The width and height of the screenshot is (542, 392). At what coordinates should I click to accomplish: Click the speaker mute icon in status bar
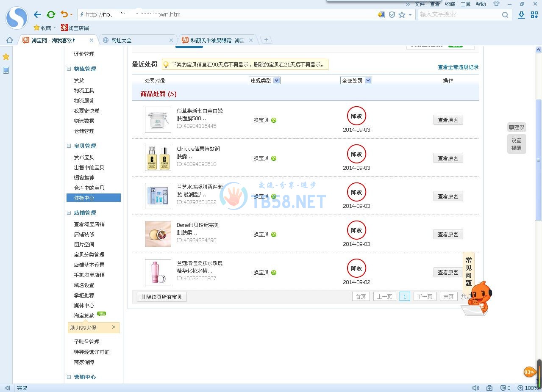(x=476, y=388)
